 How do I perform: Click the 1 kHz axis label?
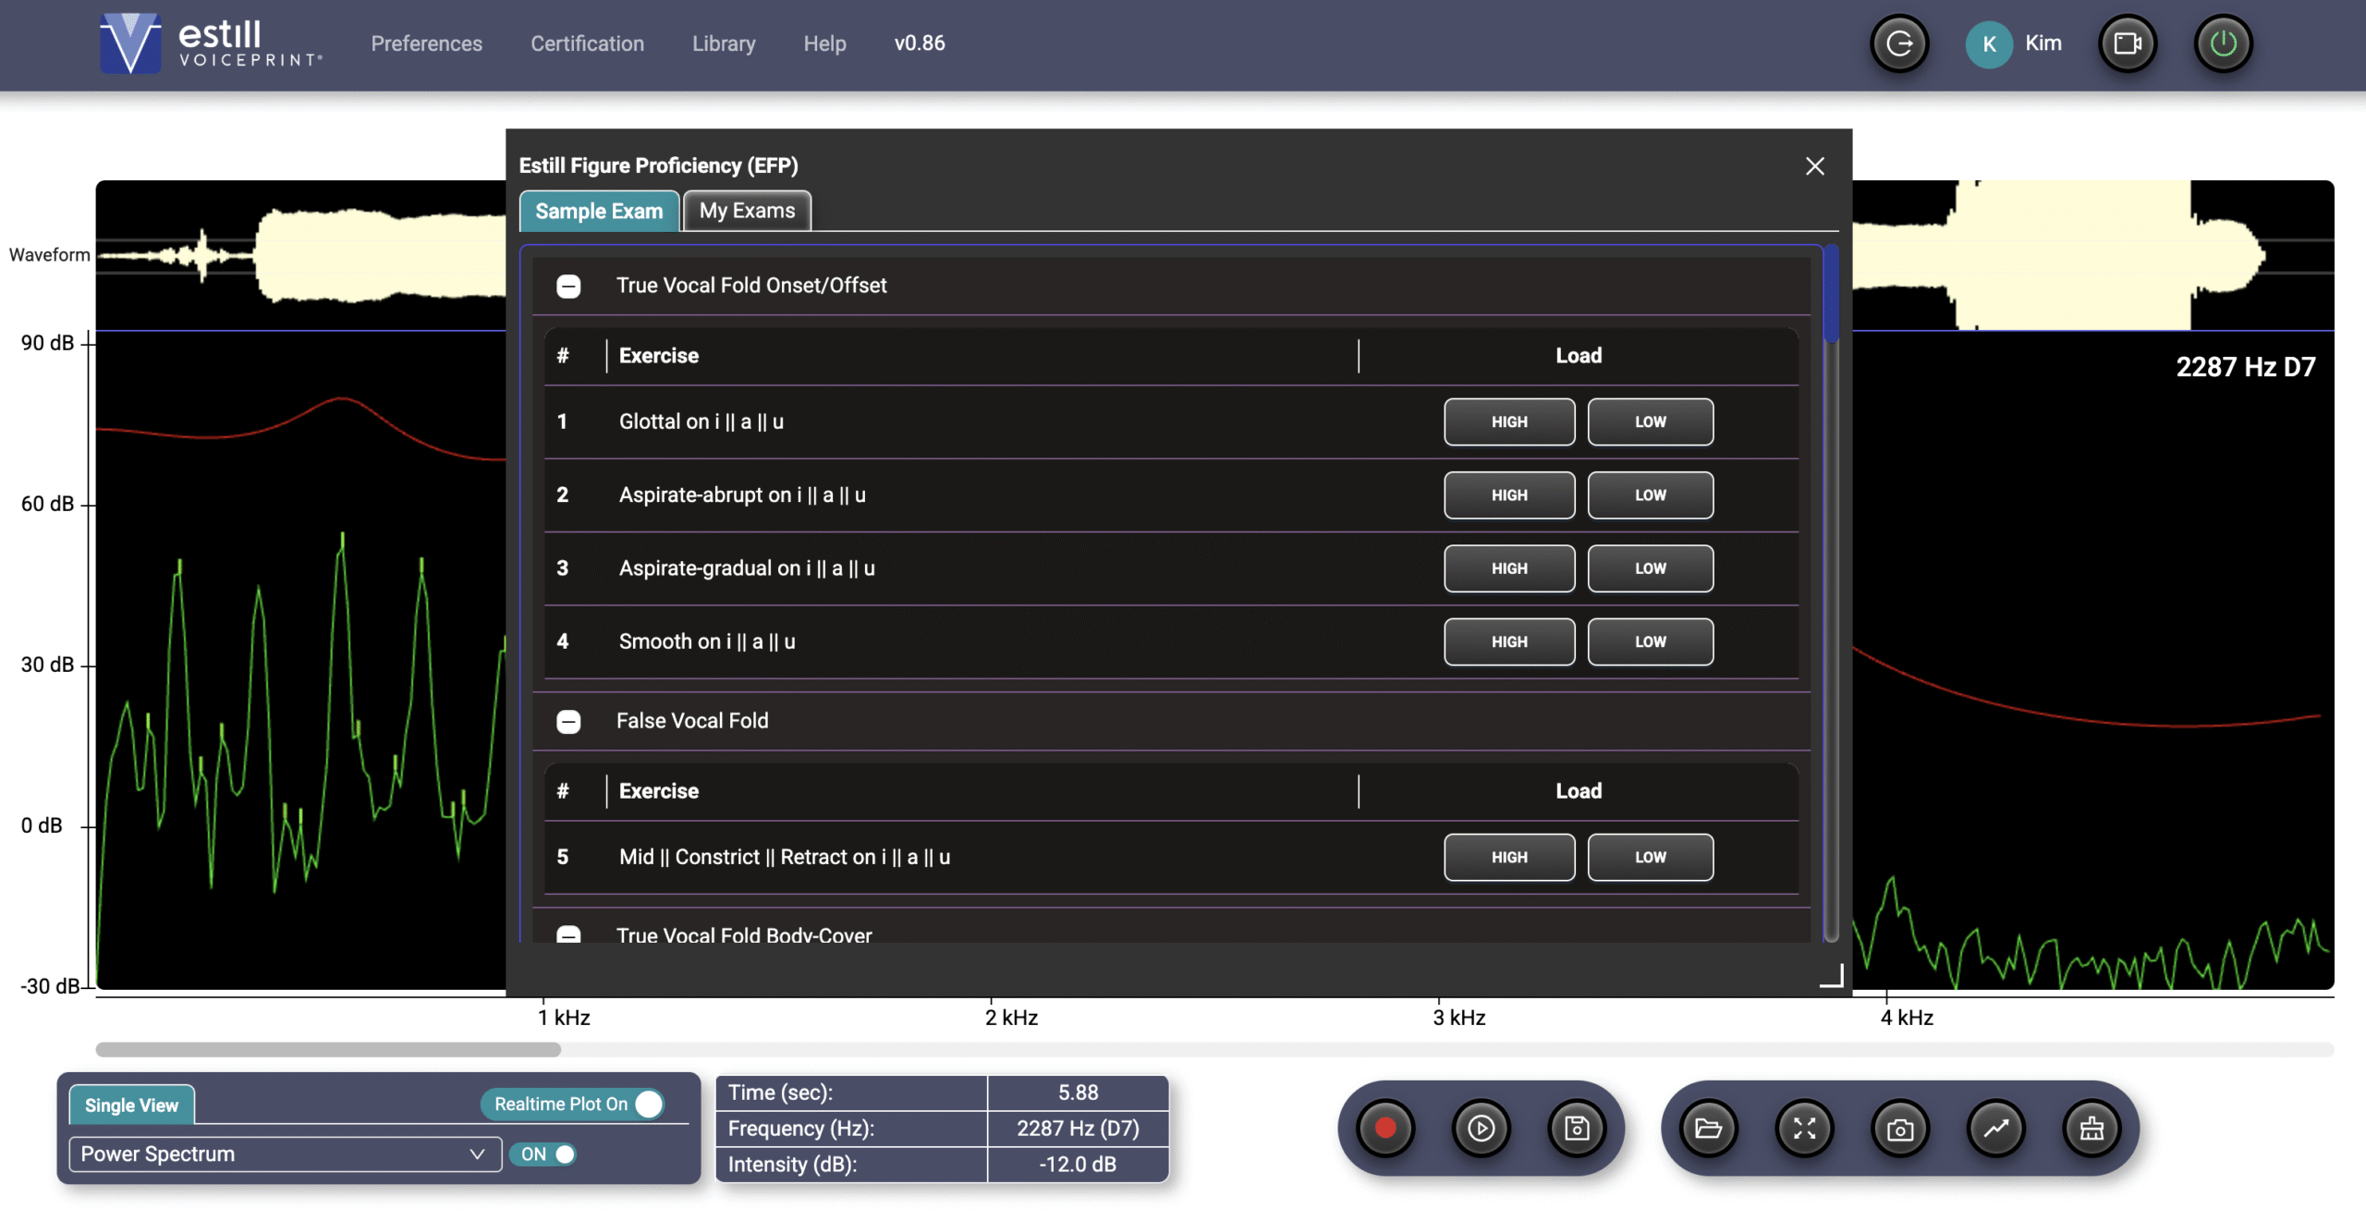click(565, 1018)
